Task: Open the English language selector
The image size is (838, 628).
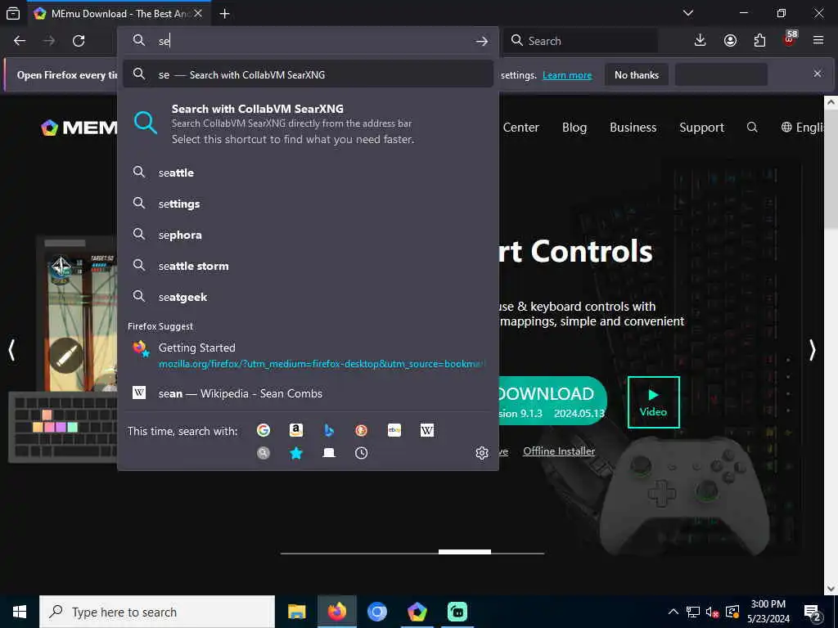Action: (x=802, y=127)
